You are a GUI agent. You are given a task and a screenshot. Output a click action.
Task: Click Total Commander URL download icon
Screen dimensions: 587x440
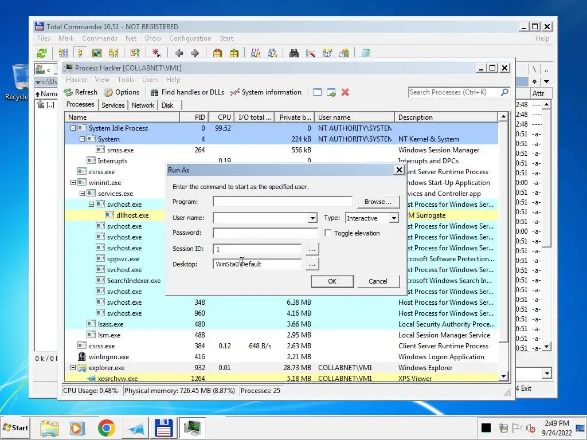click(272, 53)
